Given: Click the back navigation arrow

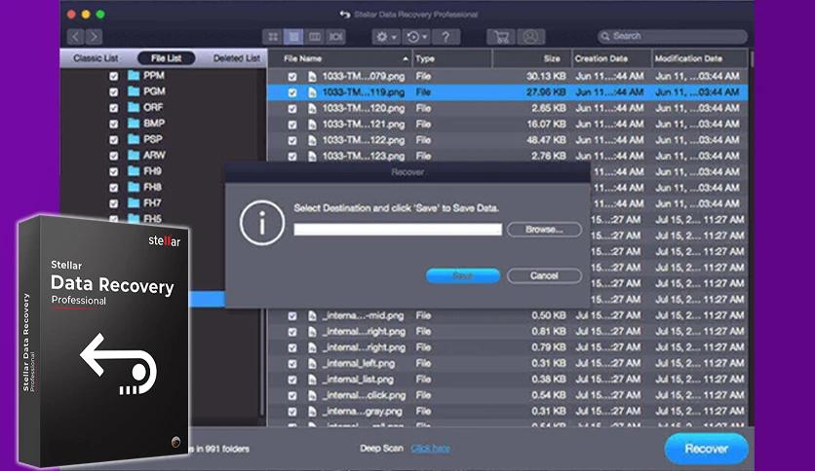Looking at the screenshot, I should point(75,37).
